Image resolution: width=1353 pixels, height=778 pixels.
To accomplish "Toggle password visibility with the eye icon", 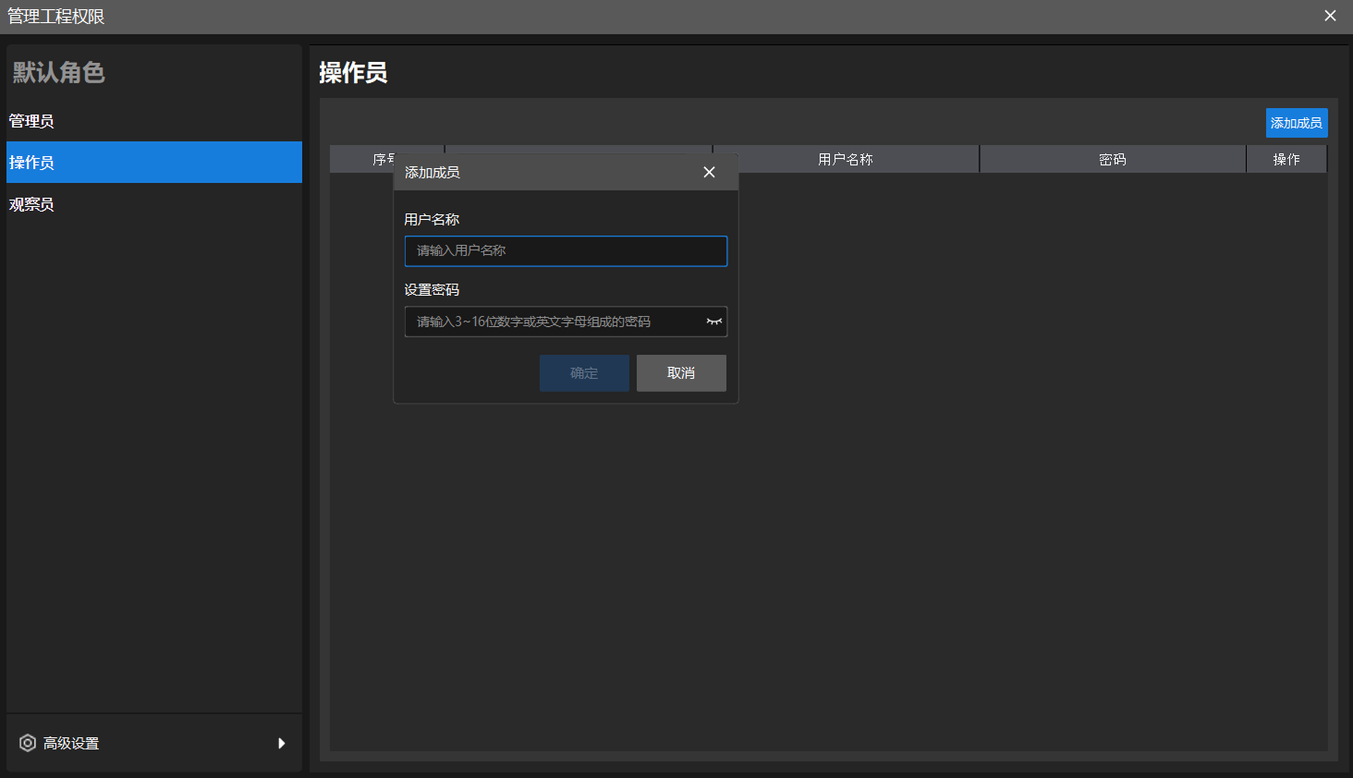I will 713,322.
